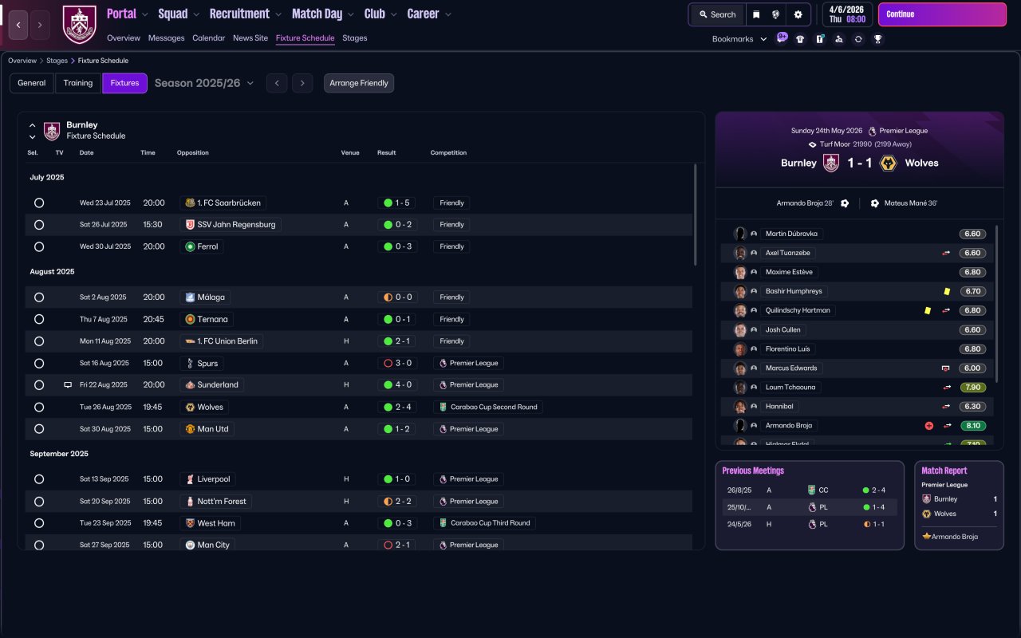The height and width of the screenshot is (638, 1021).
Task: Click the Search button
Action: pyautogui.click(x=716, y=14)
